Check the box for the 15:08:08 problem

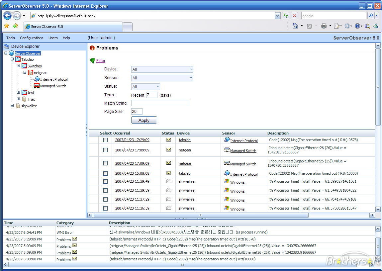tap(105, 173)
